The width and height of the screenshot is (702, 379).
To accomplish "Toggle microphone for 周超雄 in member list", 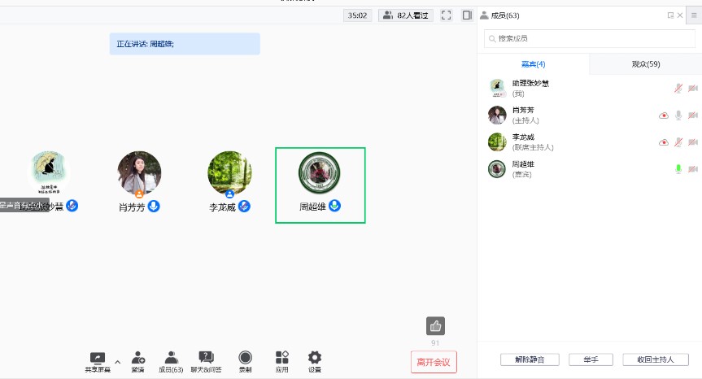I will tap(678, 169).
